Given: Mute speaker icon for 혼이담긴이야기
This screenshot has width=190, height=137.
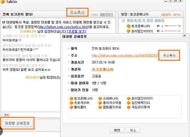Looking at the screenshot, I should pos(158,31).
